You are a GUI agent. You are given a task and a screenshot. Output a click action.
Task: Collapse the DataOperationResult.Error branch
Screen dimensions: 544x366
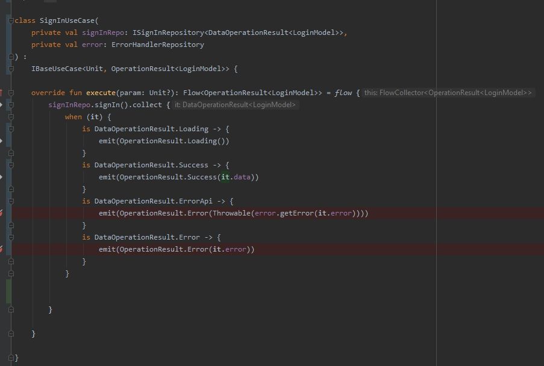point(11,237)
